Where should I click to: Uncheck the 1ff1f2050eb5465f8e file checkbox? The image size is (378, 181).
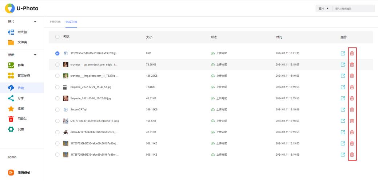(57, 54)
